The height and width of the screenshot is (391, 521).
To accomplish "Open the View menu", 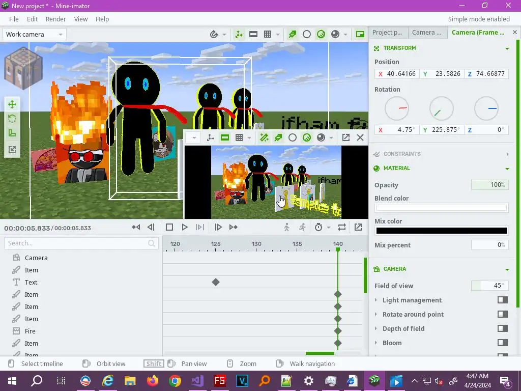I will click(81, 19).
